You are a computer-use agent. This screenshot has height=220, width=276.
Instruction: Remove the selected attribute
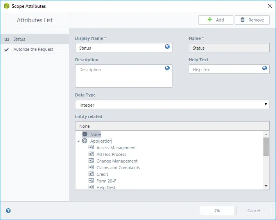(x=252, y=20)
